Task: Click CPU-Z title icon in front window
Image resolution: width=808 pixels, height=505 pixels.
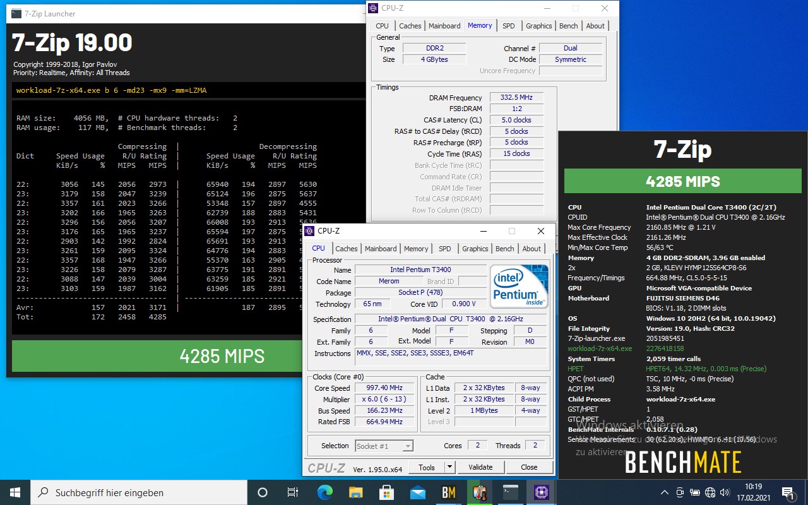Action: coord(309,231)
